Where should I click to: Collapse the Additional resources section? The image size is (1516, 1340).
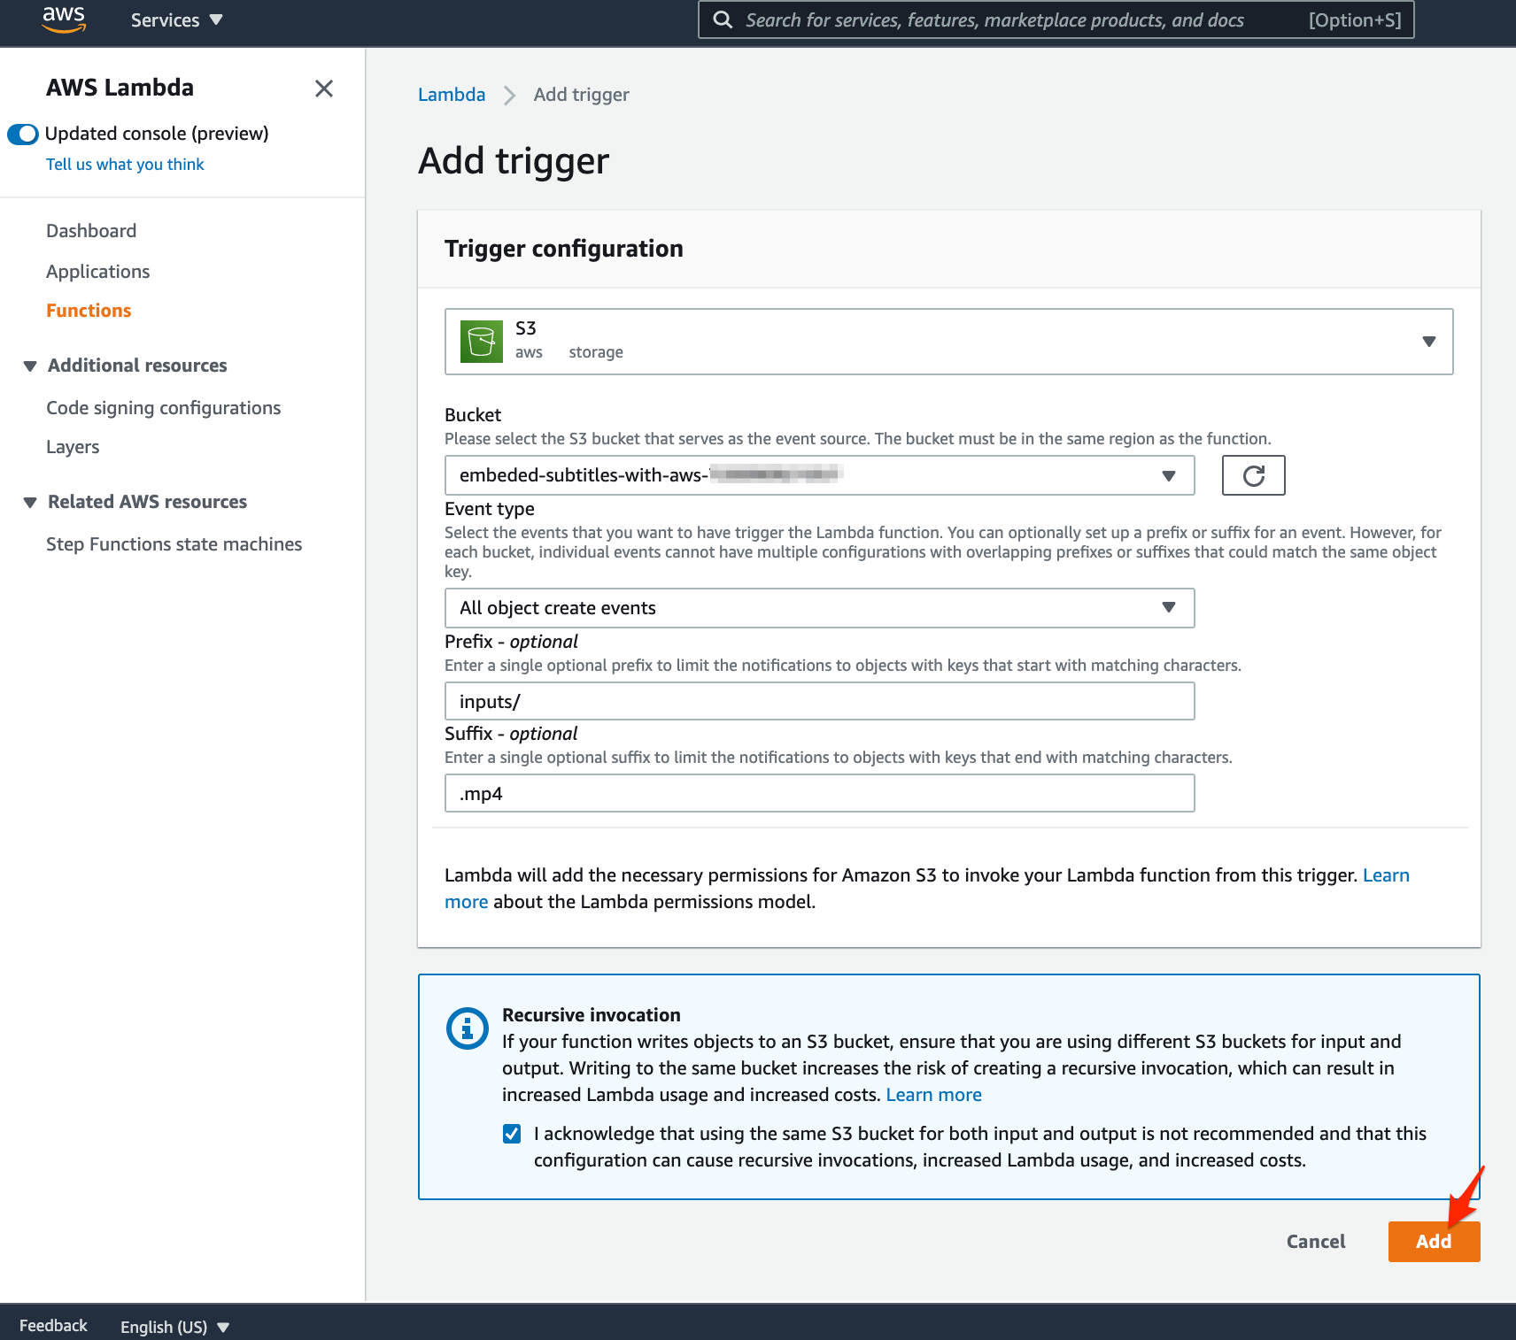tap(30, 366)
